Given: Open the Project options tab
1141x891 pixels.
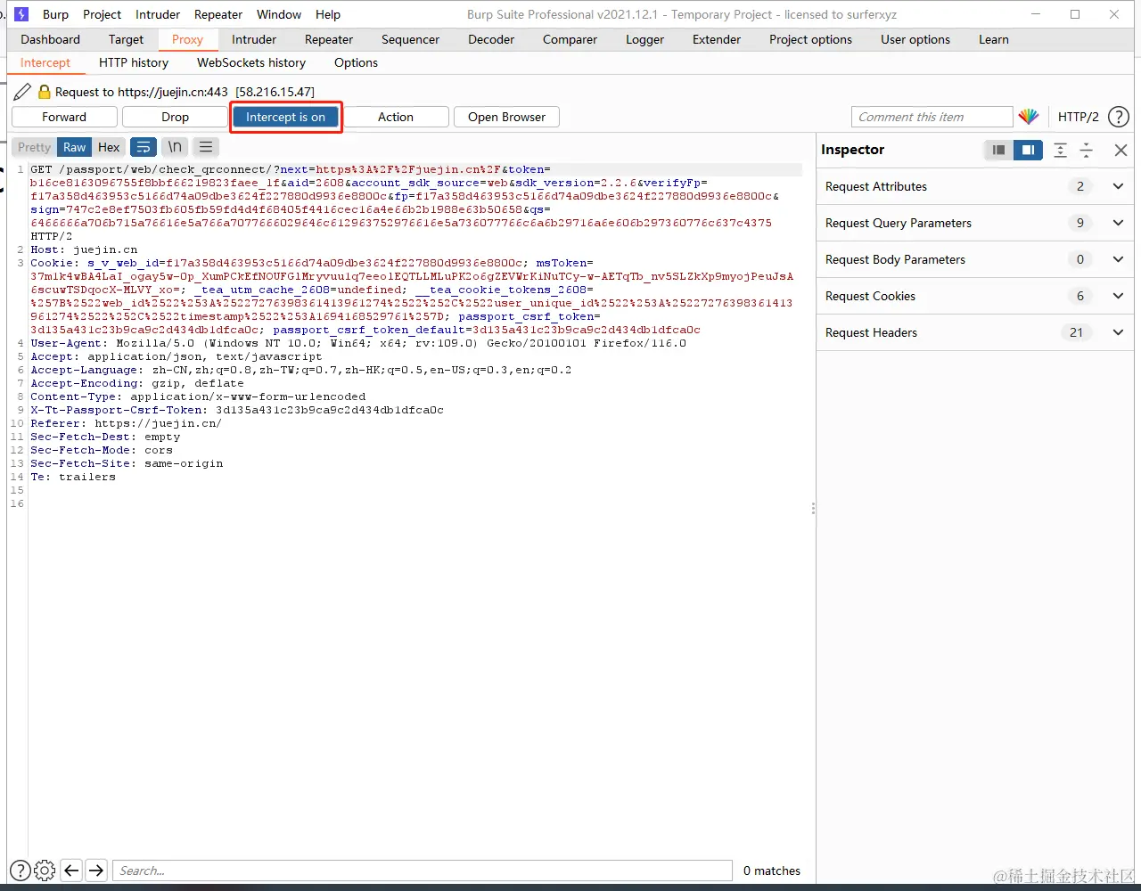Looking at the screenshot, I should coord(810,39).
